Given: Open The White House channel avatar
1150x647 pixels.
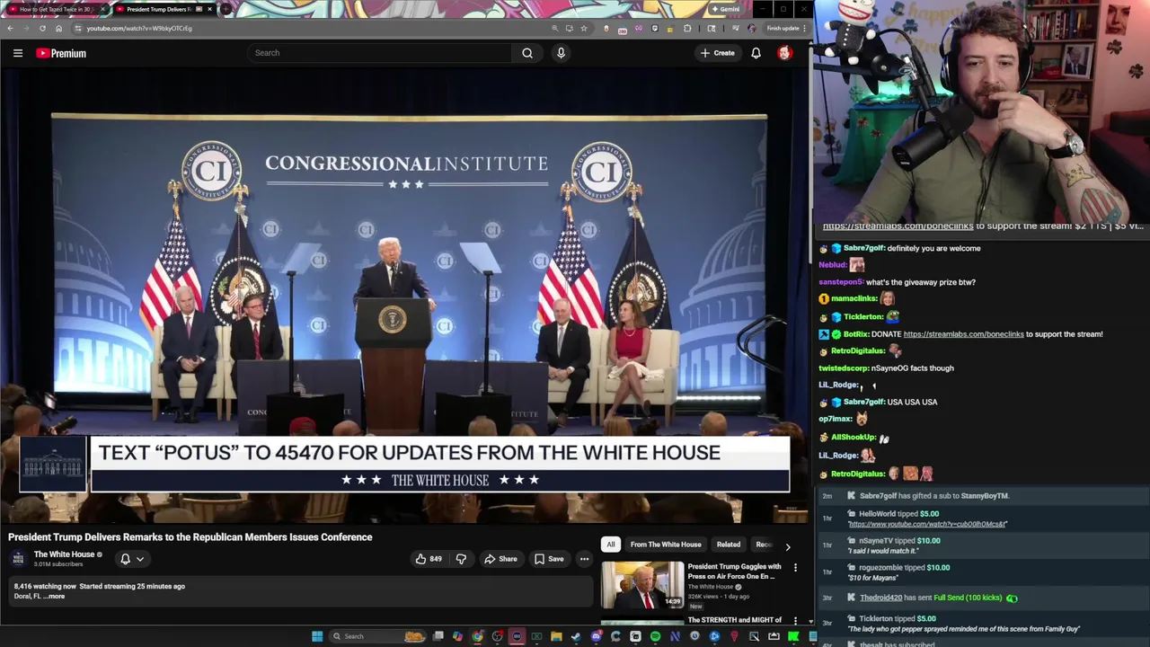Looking at the screenshot, I should [18, 559].
